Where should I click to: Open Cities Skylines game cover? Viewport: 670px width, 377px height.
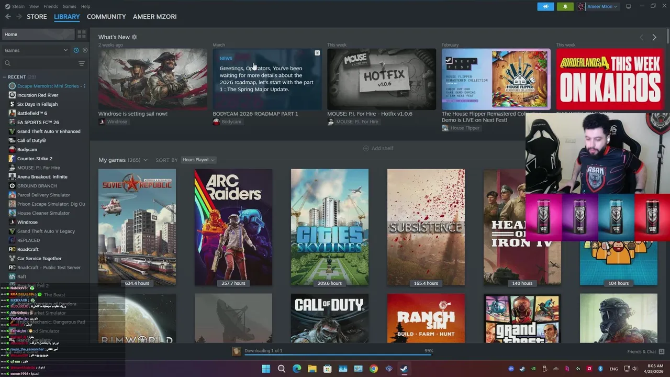click(330, 227)
